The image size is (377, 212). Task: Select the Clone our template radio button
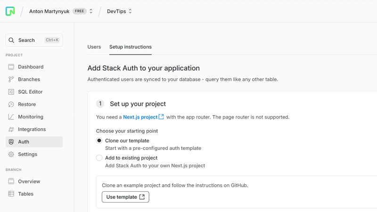click(99, 141)
